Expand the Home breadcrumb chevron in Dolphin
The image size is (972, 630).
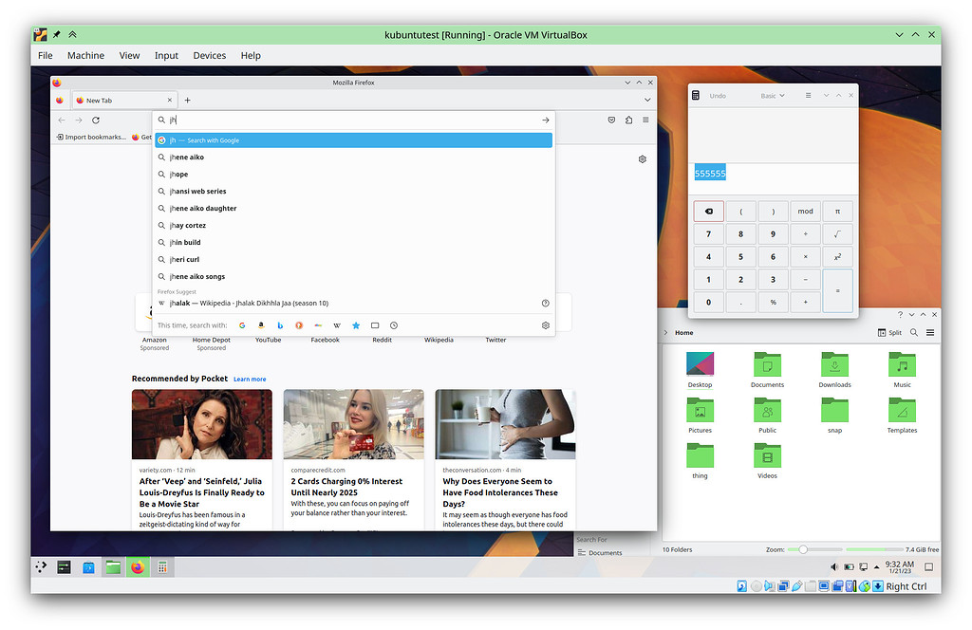point(665,332)
